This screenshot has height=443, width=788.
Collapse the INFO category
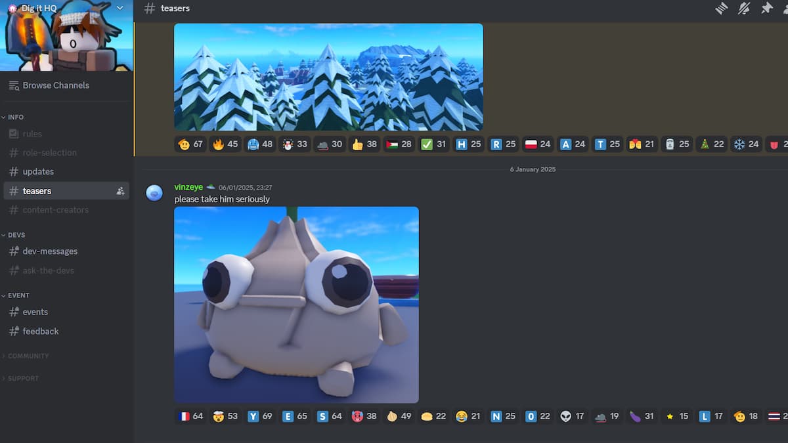(14, 116)
